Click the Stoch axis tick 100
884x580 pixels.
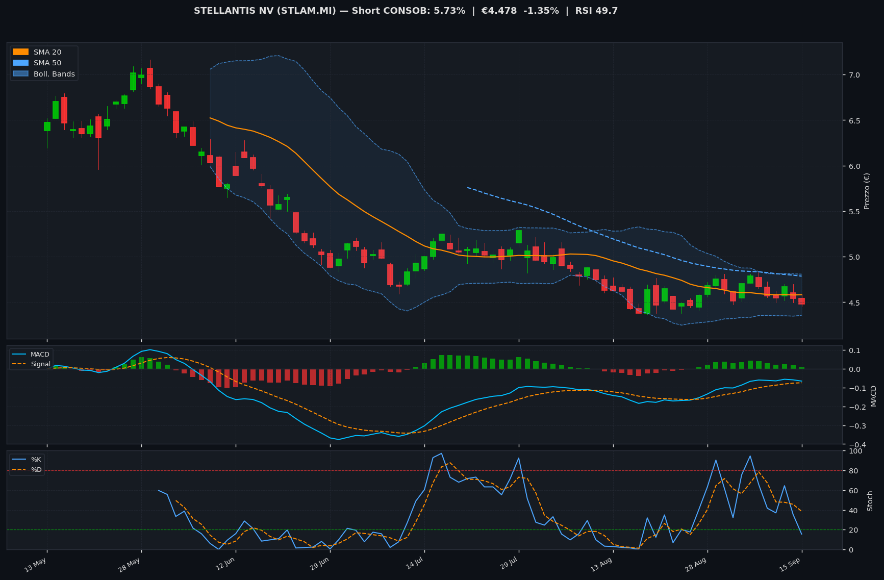(x=855, y=451)
